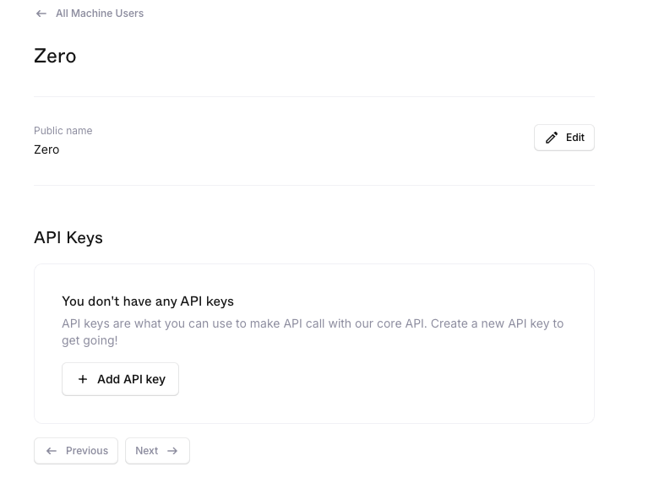Click the back arrow icon beside All Machine Users

41,14
